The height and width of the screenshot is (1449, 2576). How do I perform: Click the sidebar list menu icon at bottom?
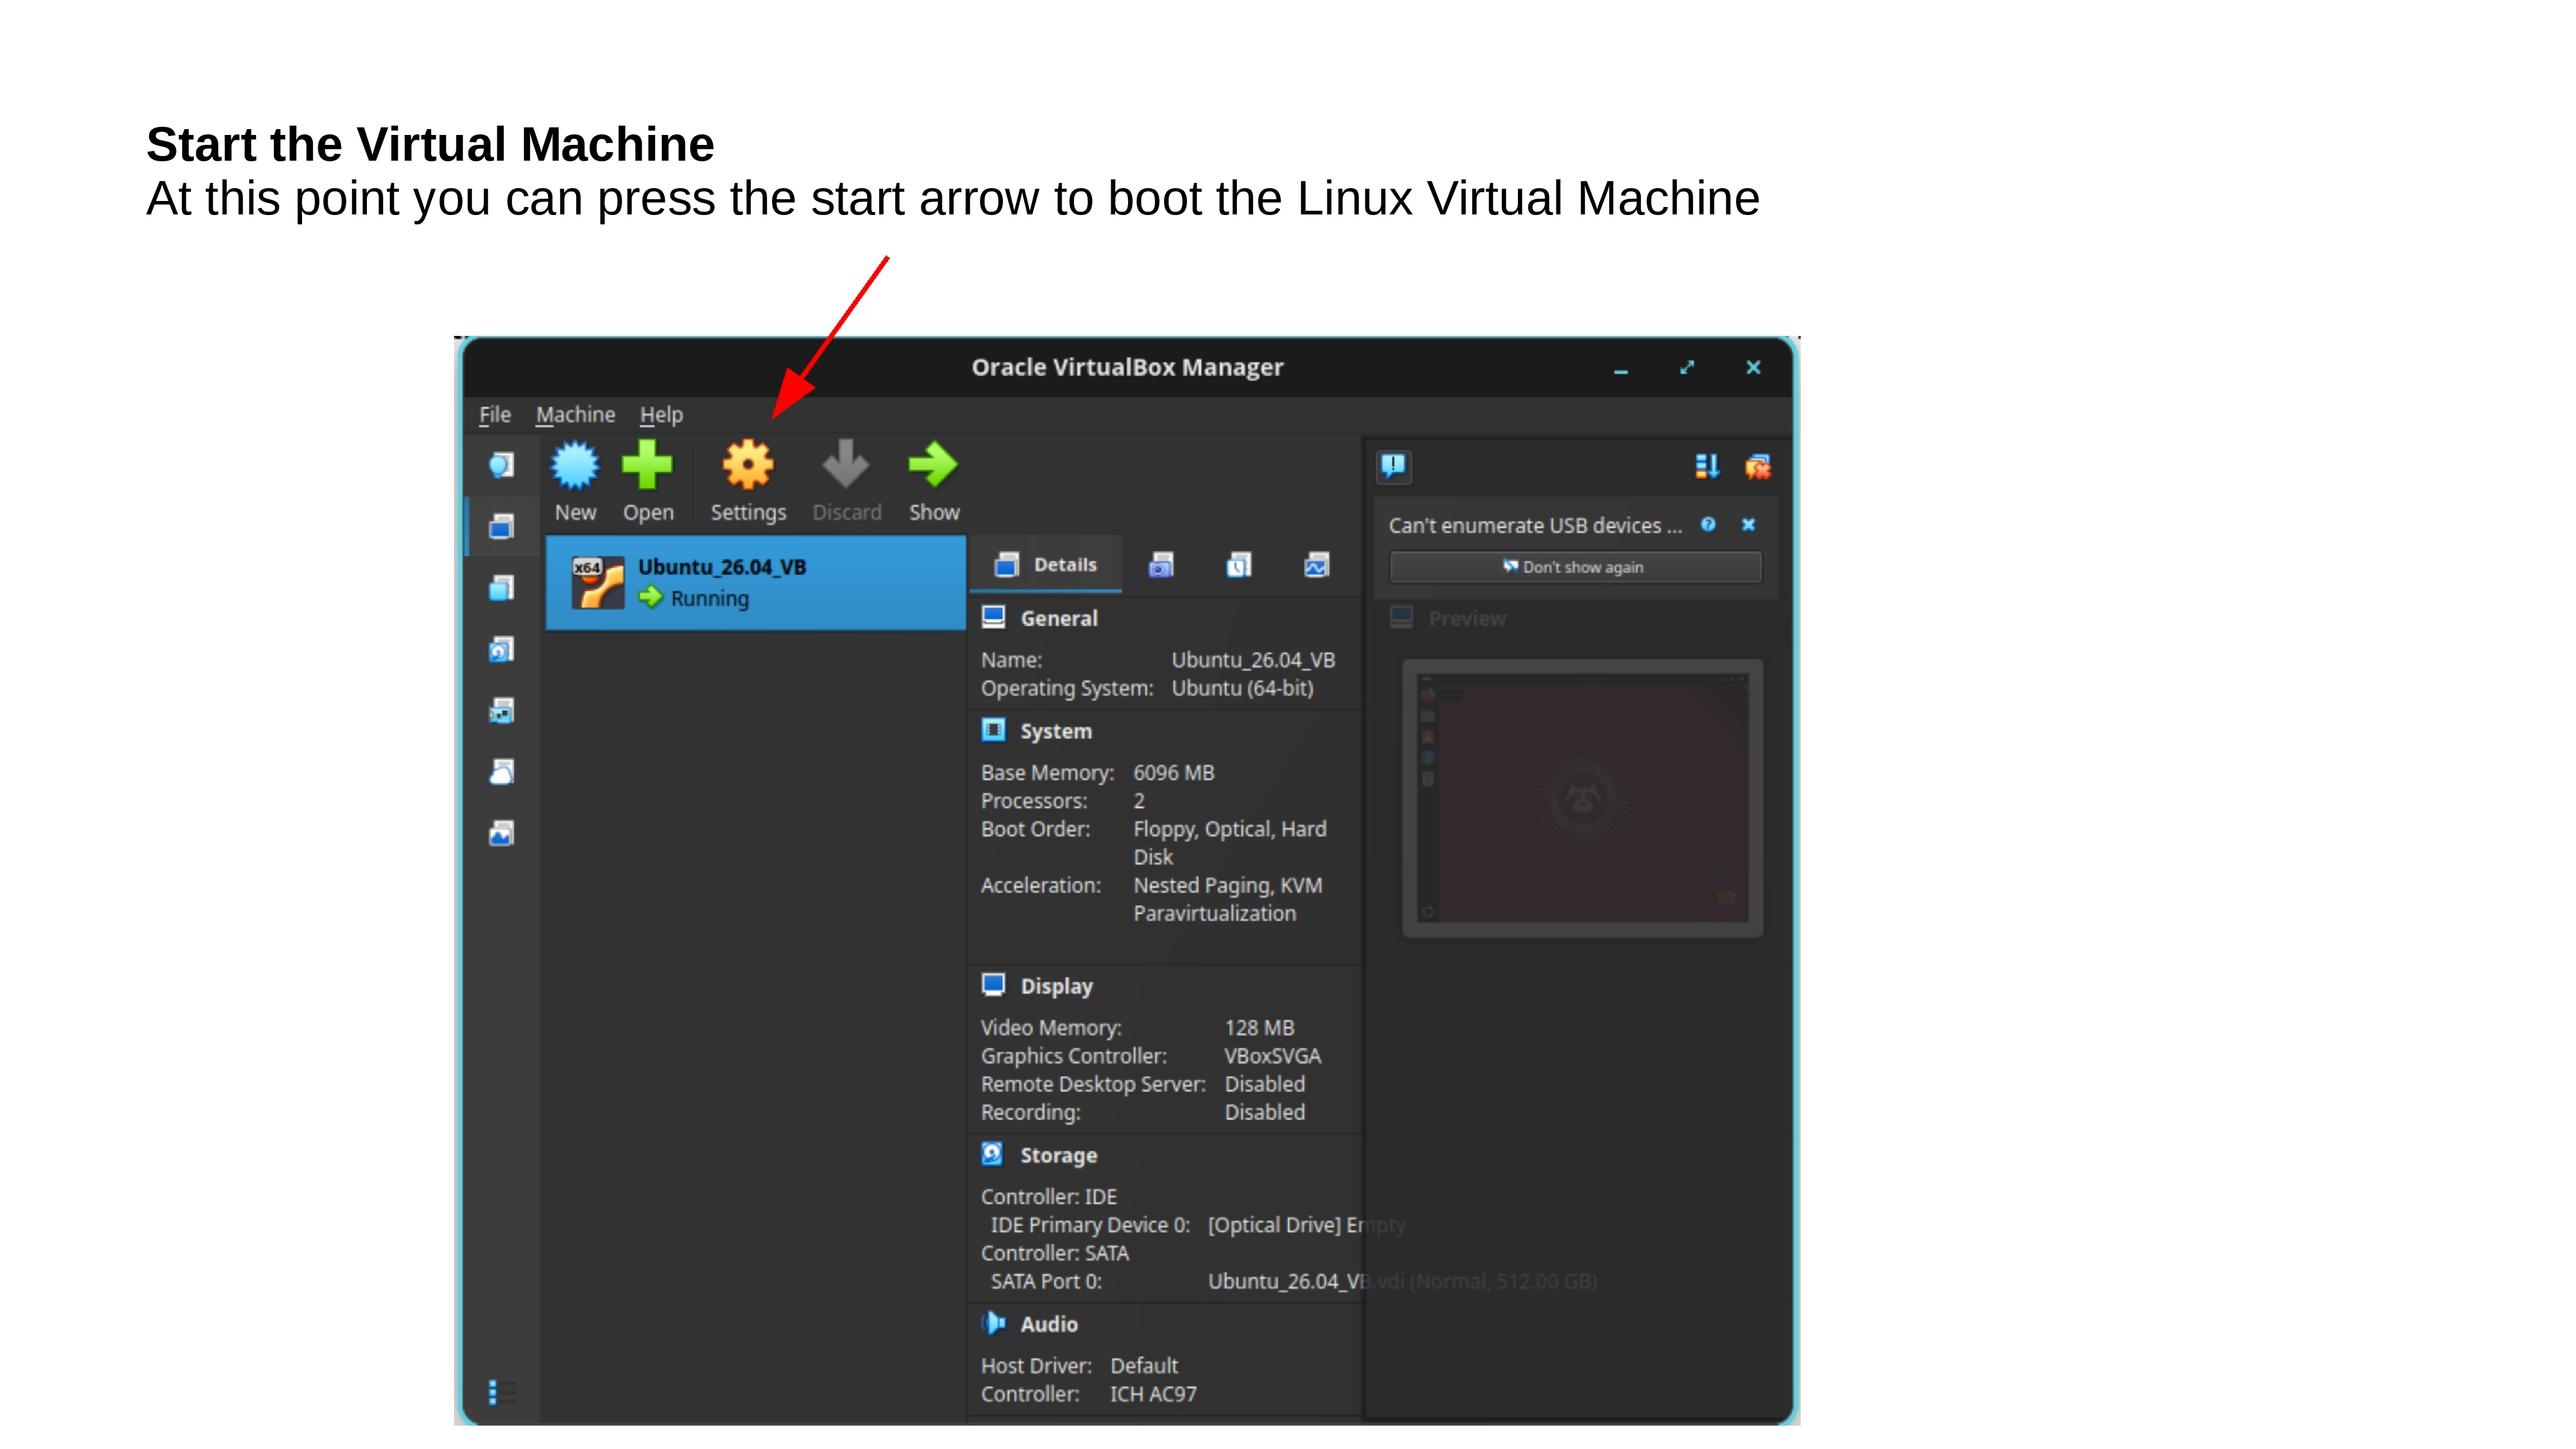coord(501,1391)
